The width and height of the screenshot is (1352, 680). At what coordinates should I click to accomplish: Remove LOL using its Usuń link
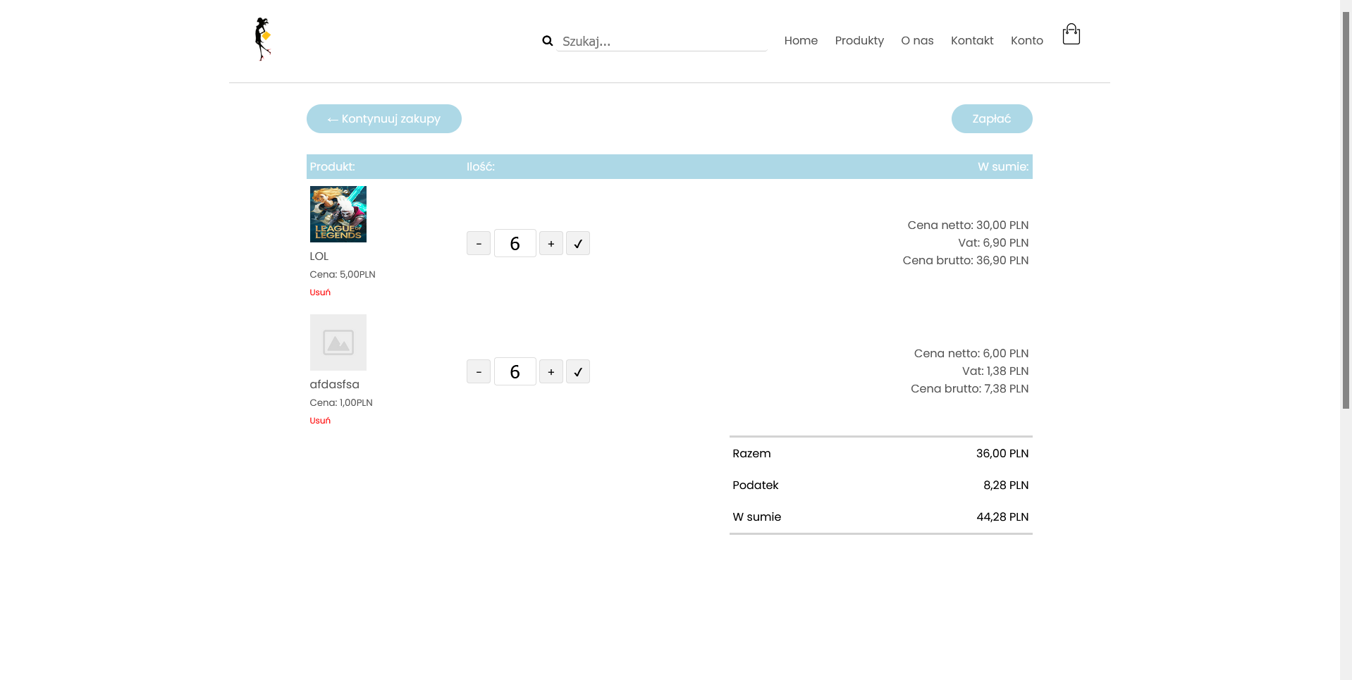[x=319, y=292]
